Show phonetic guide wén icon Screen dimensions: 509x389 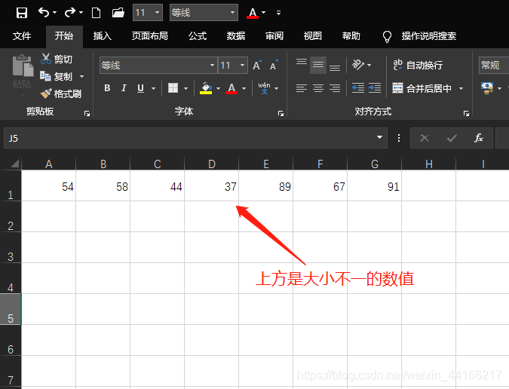click(264, 88)
